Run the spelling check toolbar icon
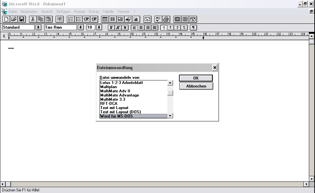Image resolution: width=315 pixels, height=193 pixels. coord(158,19)
